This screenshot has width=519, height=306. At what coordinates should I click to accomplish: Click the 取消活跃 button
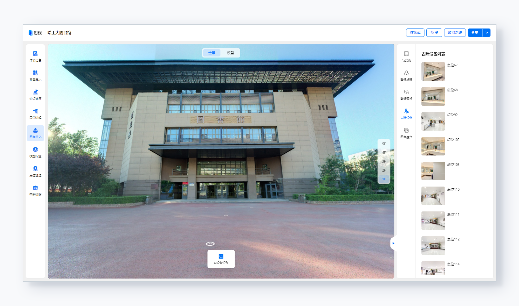455,33
